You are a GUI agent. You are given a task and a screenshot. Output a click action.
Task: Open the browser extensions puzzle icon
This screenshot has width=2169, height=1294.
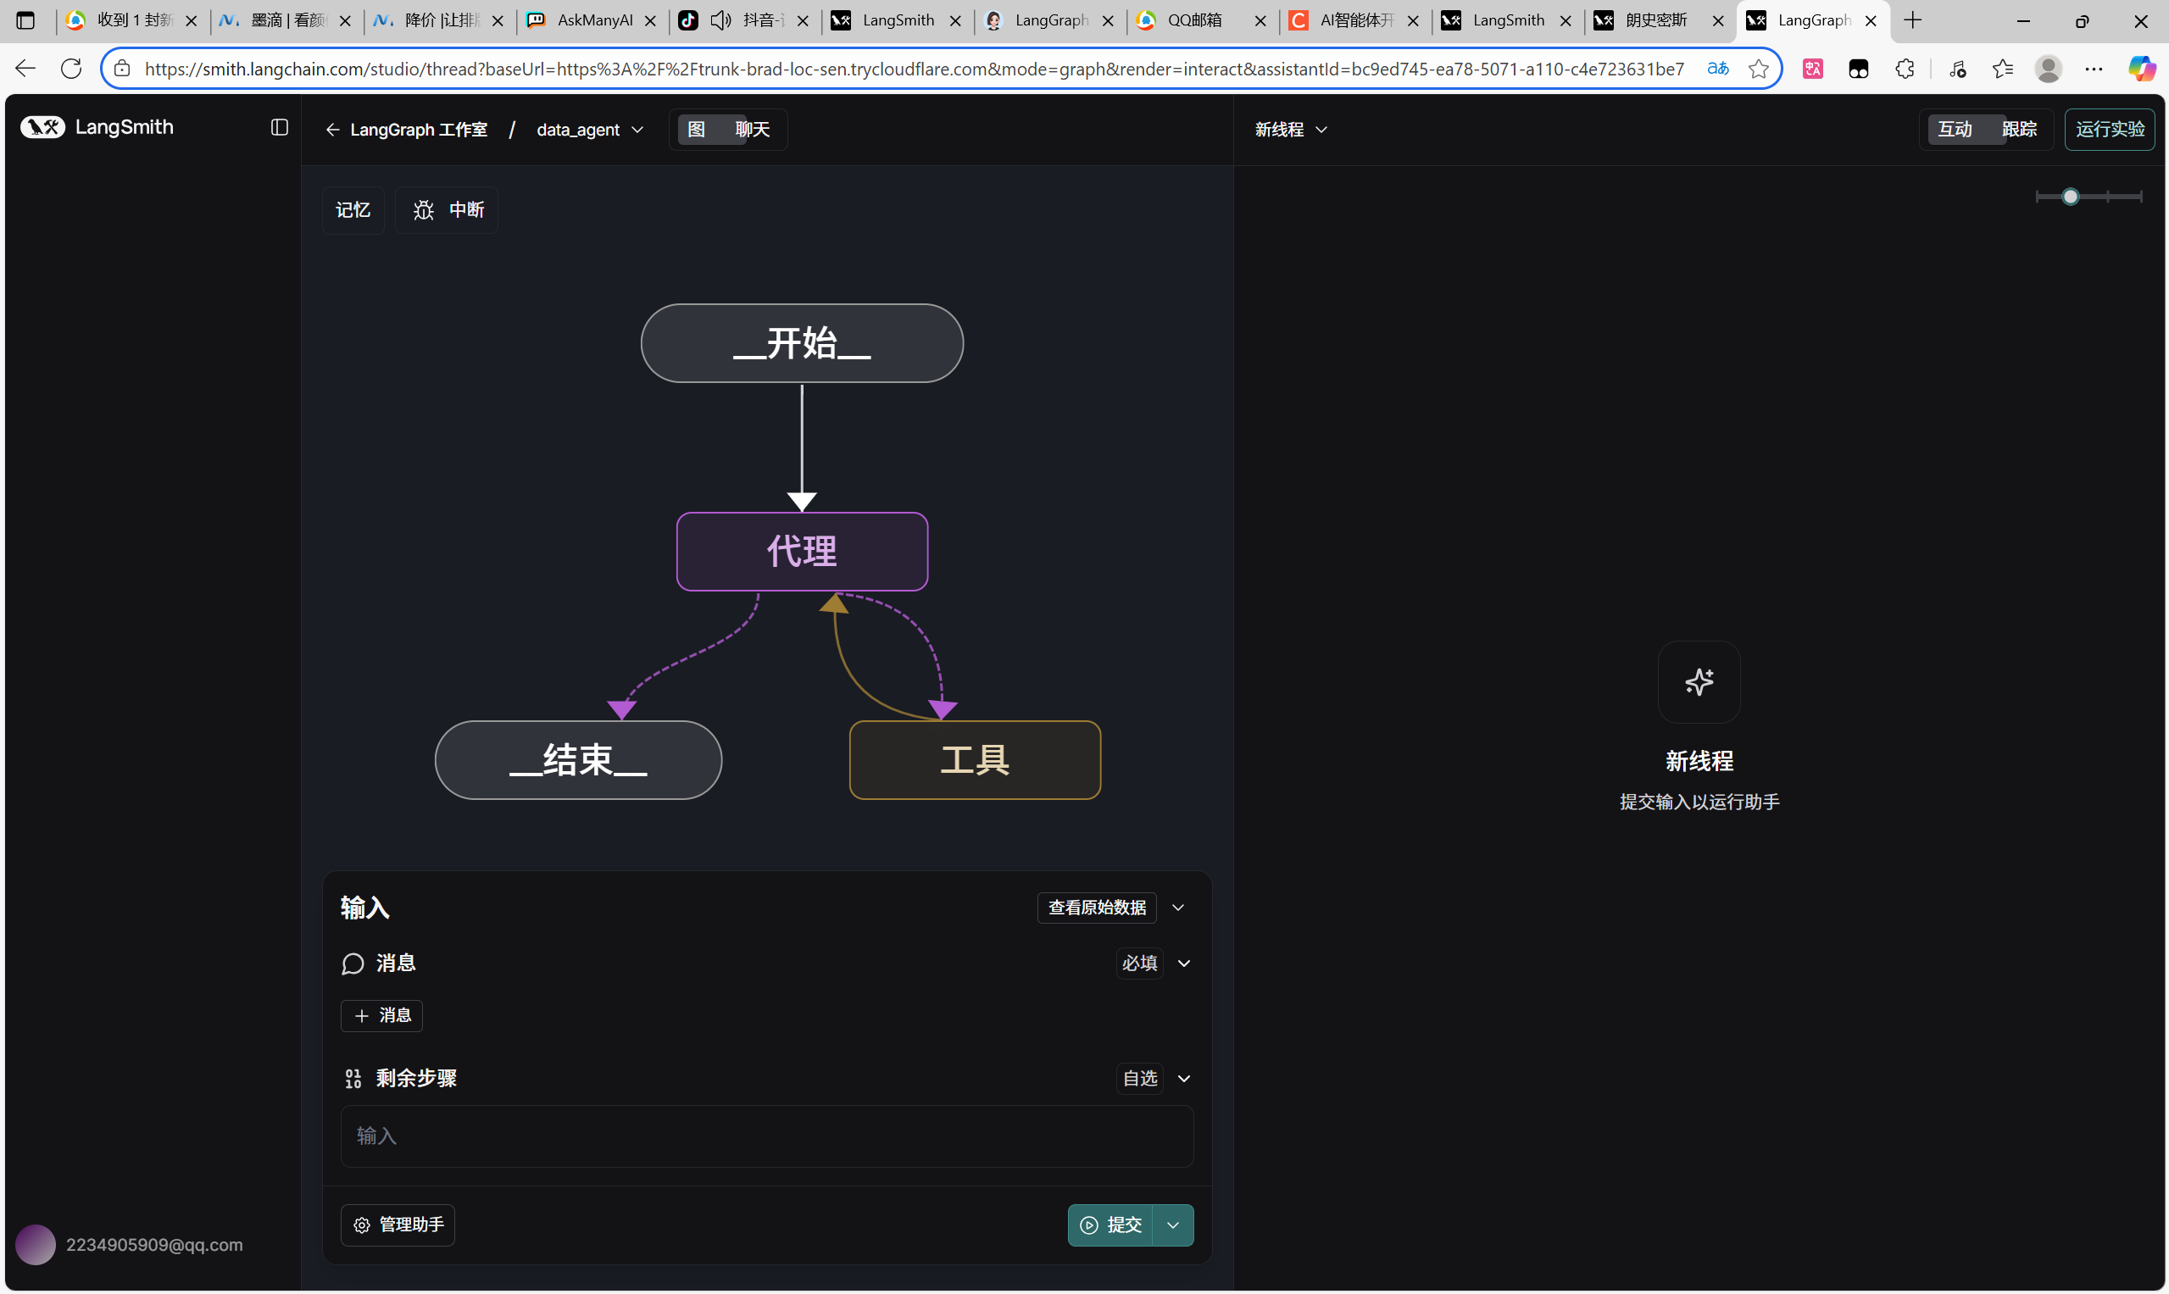click(x=1905, y=68)
